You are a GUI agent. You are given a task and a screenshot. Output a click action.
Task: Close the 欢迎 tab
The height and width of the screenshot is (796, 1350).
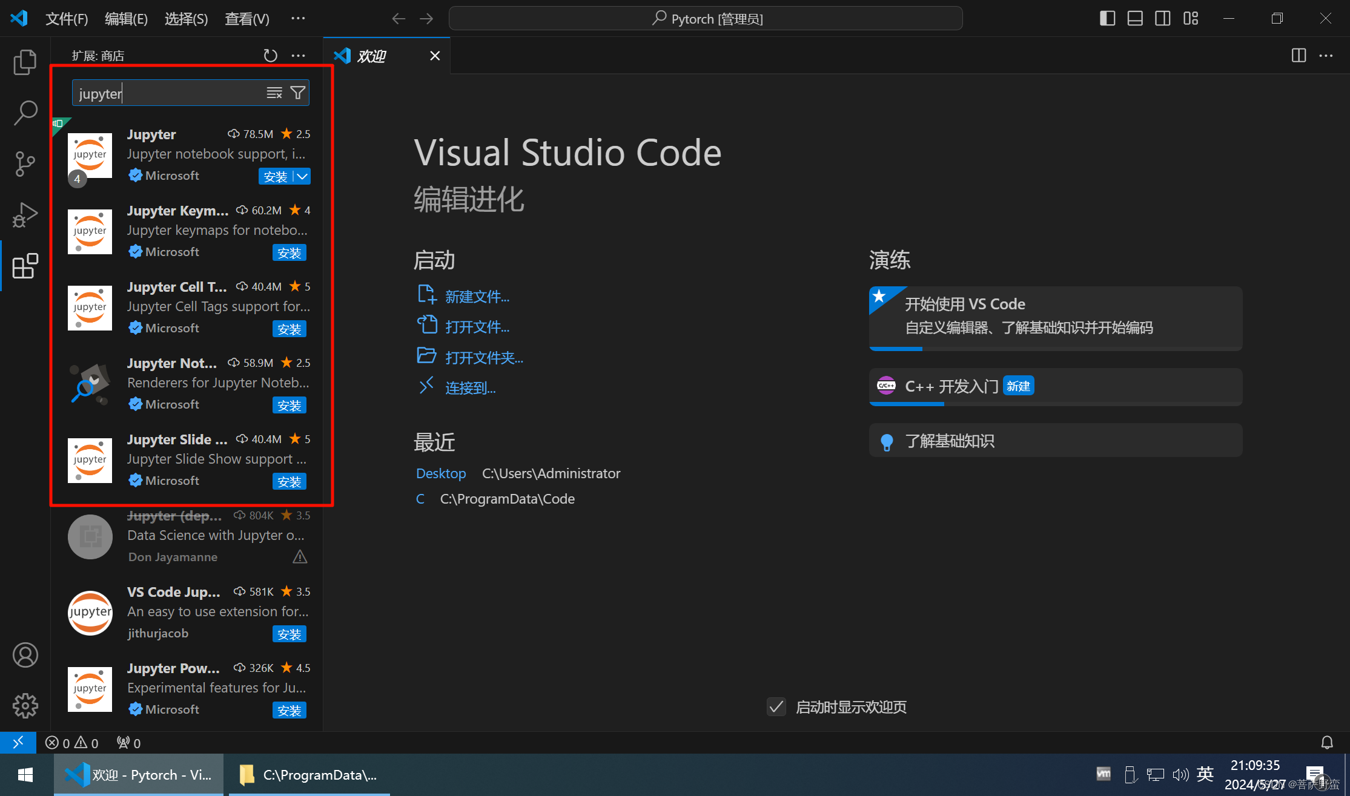tap(435, 56)
